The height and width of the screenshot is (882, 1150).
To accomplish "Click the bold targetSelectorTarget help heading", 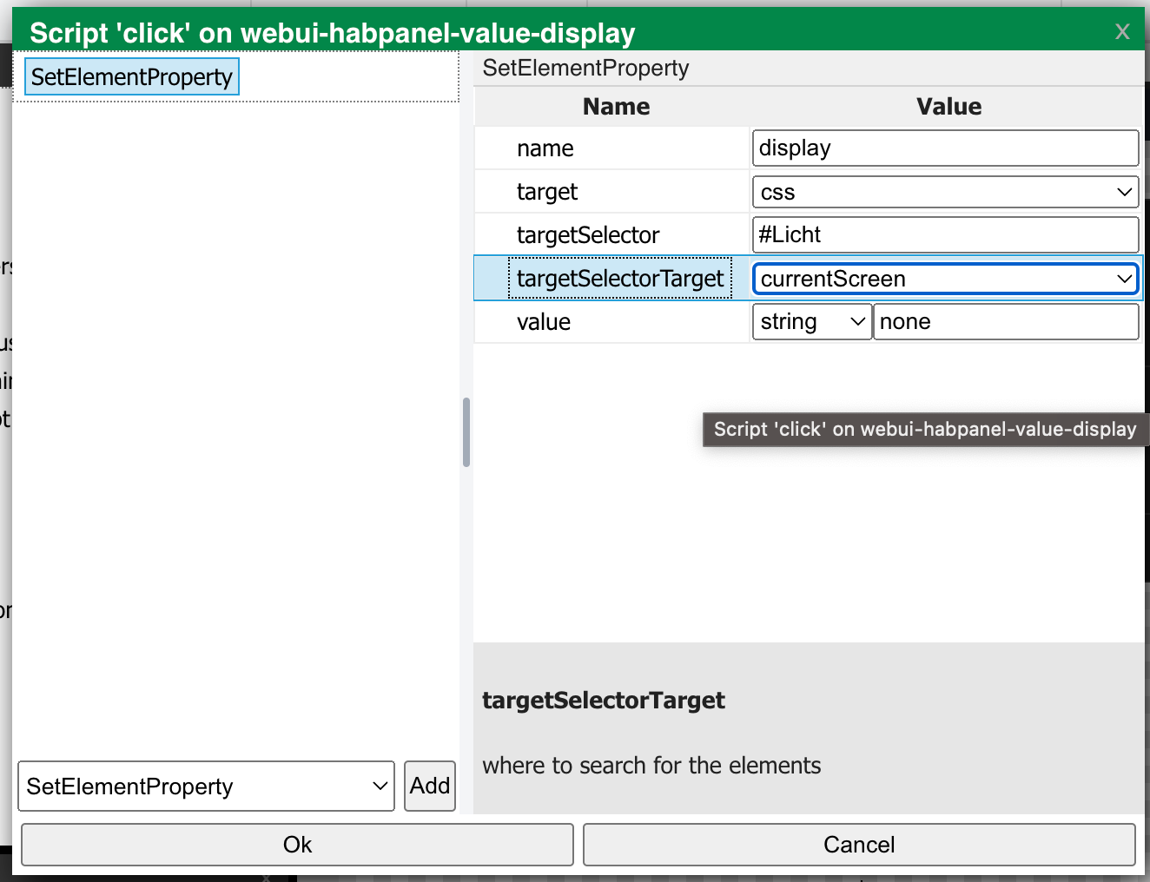I will pos(604,701).
